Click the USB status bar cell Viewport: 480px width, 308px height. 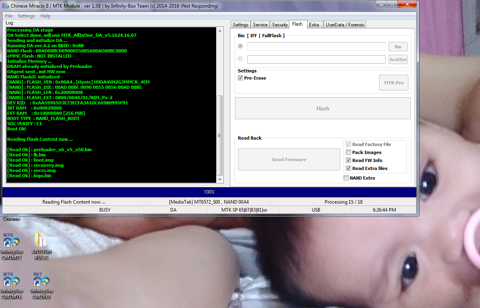tap(316, 210)
